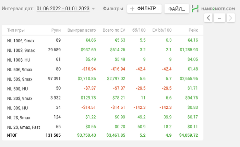Viewport: 240px width, 147px height.
Task: Sort by Руки column header
Action: click(56, 30)
